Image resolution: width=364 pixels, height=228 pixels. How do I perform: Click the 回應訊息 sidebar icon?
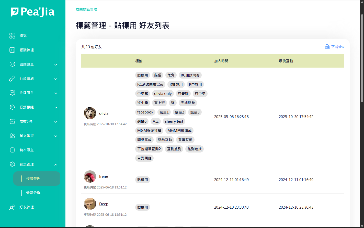pyautogui.click(x=12, y=64)
